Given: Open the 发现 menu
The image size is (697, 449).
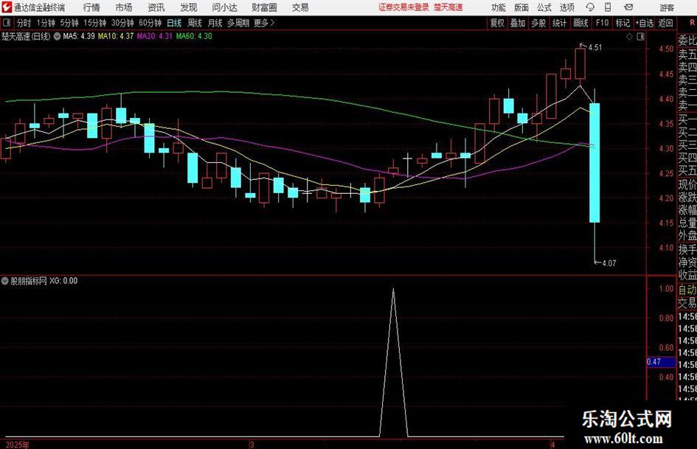Looking at the screenshot, I should click(189, 7).
